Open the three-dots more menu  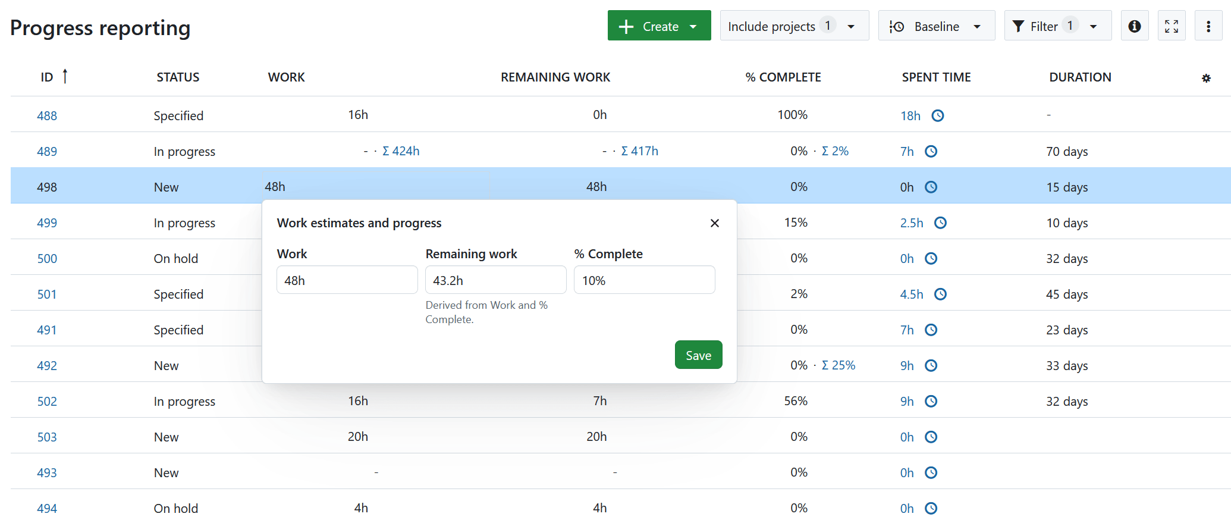(1208, 26)
